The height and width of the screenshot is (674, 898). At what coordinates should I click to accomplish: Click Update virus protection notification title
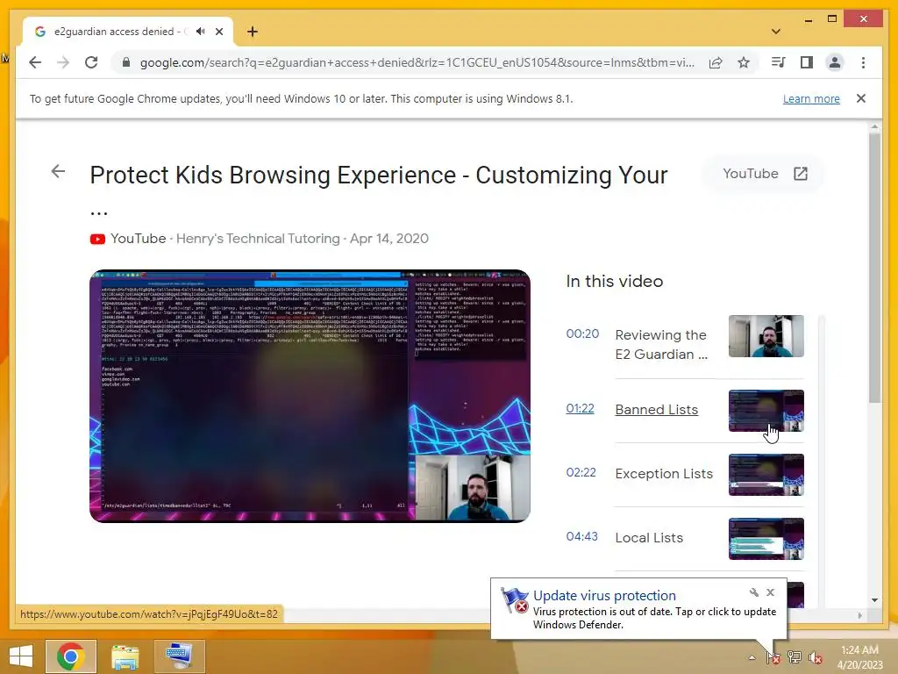coord(604,596)
